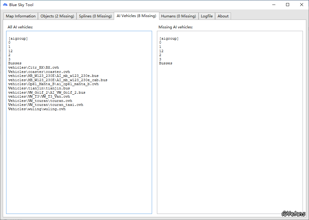Click the Blue Sky Tool app icon
Viewport: 309px width, 220px height.
click(5, 5)
